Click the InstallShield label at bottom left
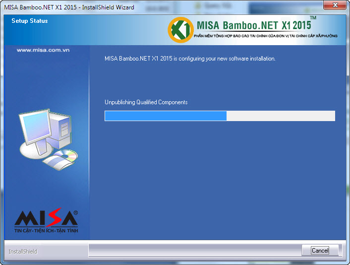The width and height of the screenshot is (350, 265). 23,252
